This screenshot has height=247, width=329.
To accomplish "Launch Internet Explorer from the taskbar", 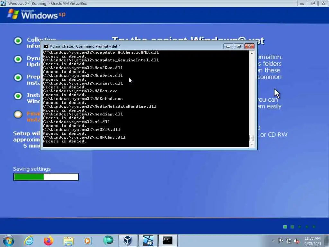I will click(x=29, y=241).
